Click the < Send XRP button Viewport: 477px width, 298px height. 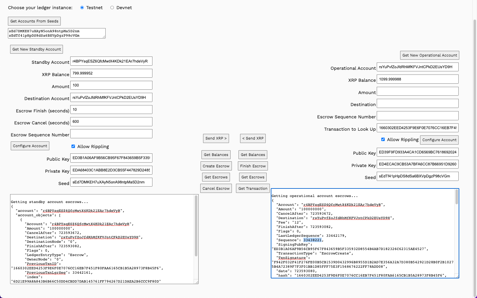[x=253, y=138]
